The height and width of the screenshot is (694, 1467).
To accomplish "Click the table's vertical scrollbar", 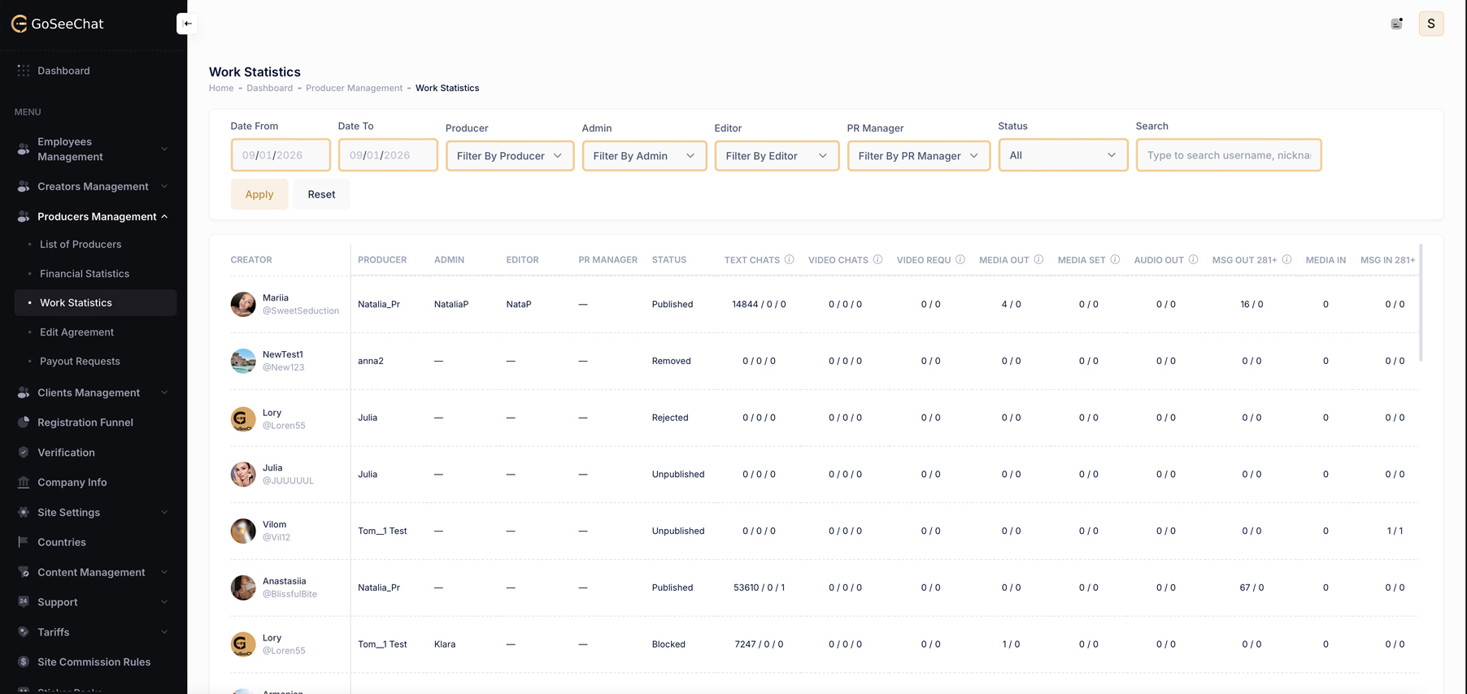I will (1421, 303).
